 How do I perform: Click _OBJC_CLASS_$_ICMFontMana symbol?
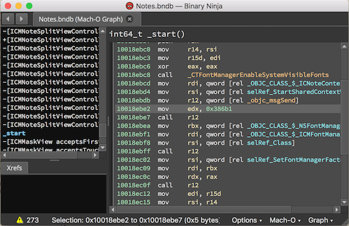click(x=293, y=134)
